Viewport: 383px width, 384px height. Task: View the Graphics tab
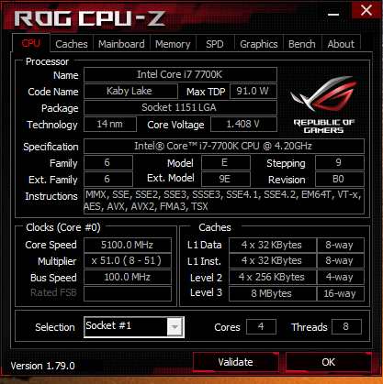pyautogui.click(x=259, y=44)
